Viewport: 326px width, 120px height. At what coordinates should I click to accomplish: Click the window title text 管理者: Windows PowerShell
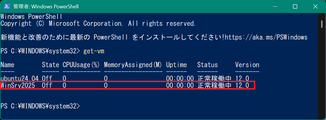pos(47,6)
